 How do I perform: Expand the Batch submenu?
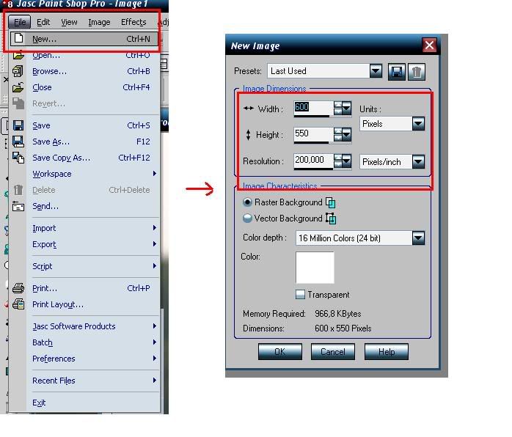(x=155, y=342)
